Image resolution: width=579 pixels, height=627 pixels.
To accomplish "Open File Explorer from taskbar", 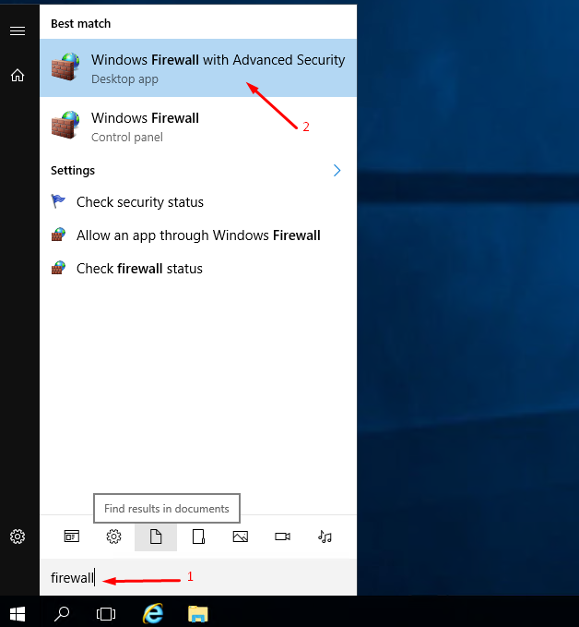I will (198, 613).
